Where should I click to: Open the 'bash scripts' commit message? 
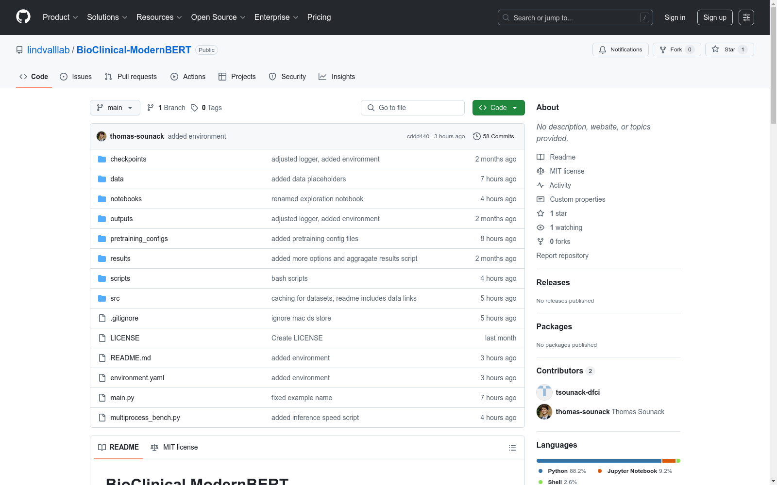289,278
